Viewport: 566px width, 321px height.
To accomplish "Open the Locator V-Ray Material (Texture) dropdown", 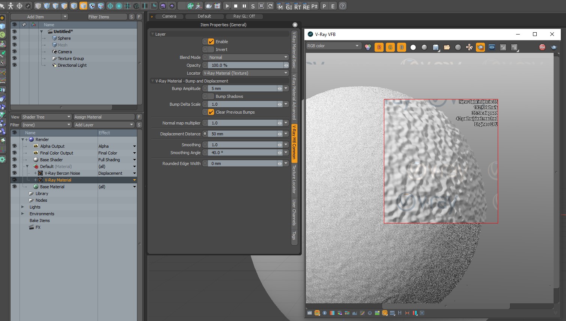I will click(245, 73).
